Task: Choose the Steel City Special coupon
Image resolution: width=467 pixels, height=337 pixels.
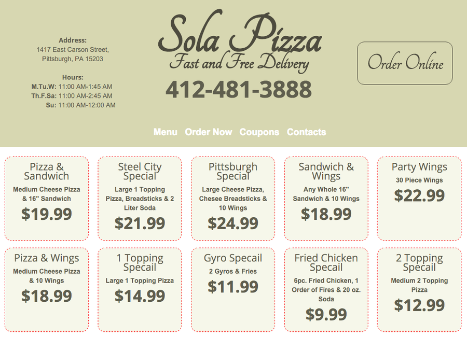Action: 140,199
